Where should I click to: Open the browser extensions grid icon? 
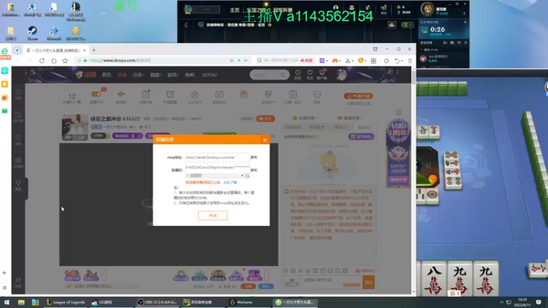coord(373,61)
